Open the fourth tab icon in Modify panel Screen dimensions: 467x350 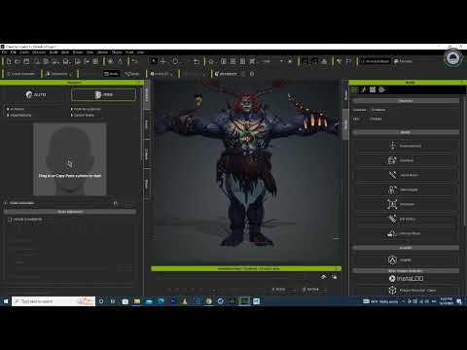point(381,89)
